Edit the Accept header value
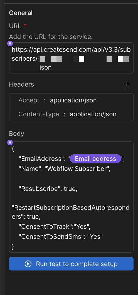Screen dimensions: 138x295 pos(73,100)
